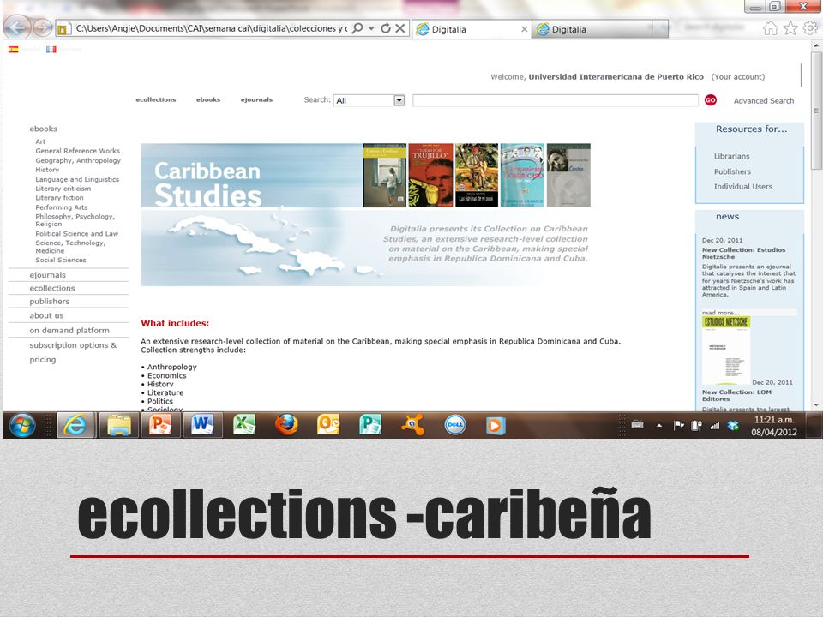Refresh the page with the reload icon
The image size is (823, 617).
386,28
